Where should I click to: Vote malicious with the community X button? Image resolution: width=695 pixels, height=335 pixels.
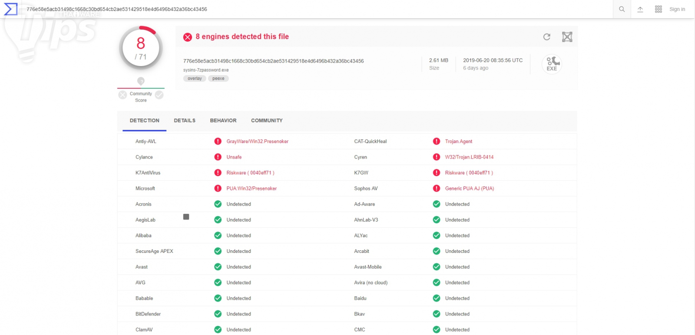(123, 95)
